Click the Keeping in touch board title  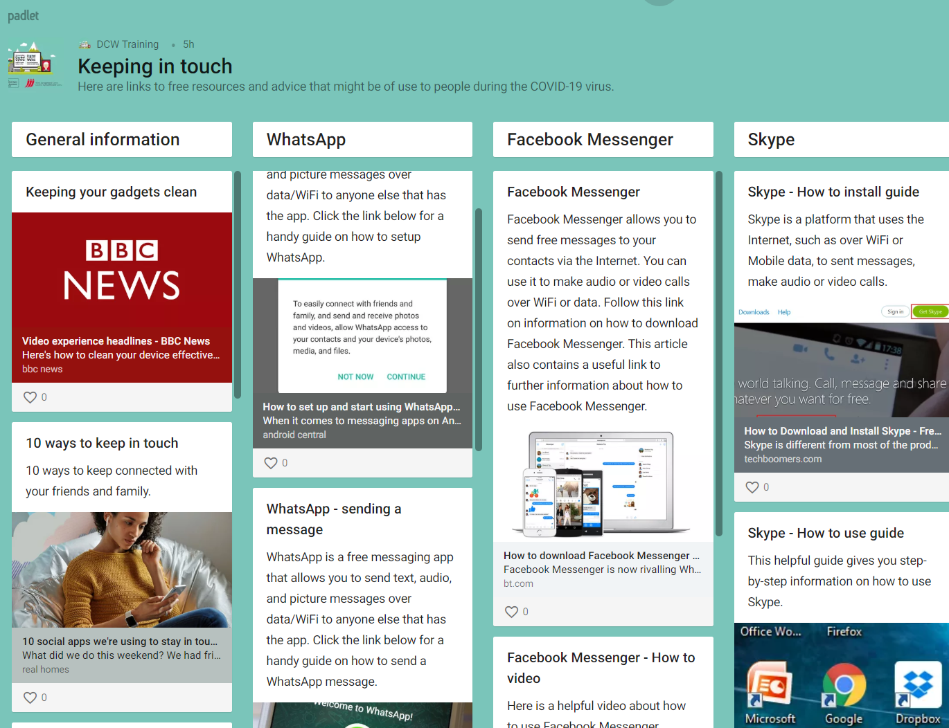coord(155,66)
